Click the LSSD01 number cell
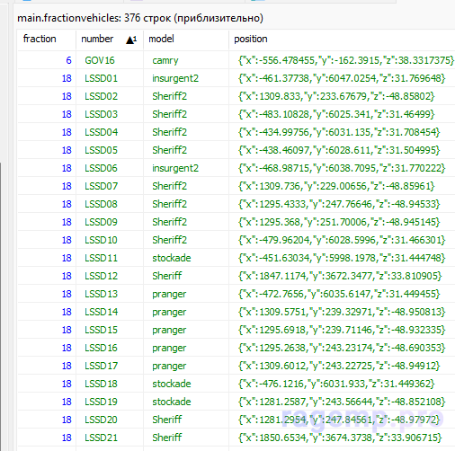The width and height of the screenshot is (455, 451). pos(110,78)
